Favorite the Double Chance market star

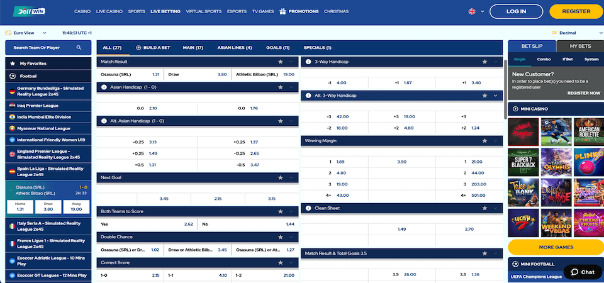281,237
